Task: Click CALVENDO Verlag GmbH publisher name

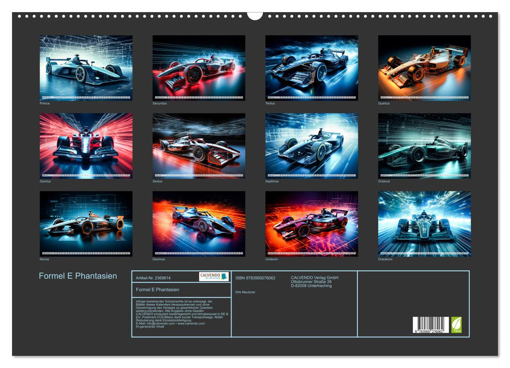Action: click(x=315, y=278)
